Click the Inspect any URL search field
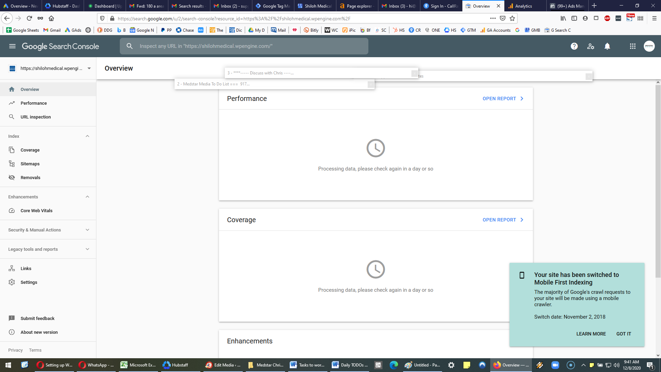The height and width of the screenshot is (372, 661). click(x=244, y=46)
